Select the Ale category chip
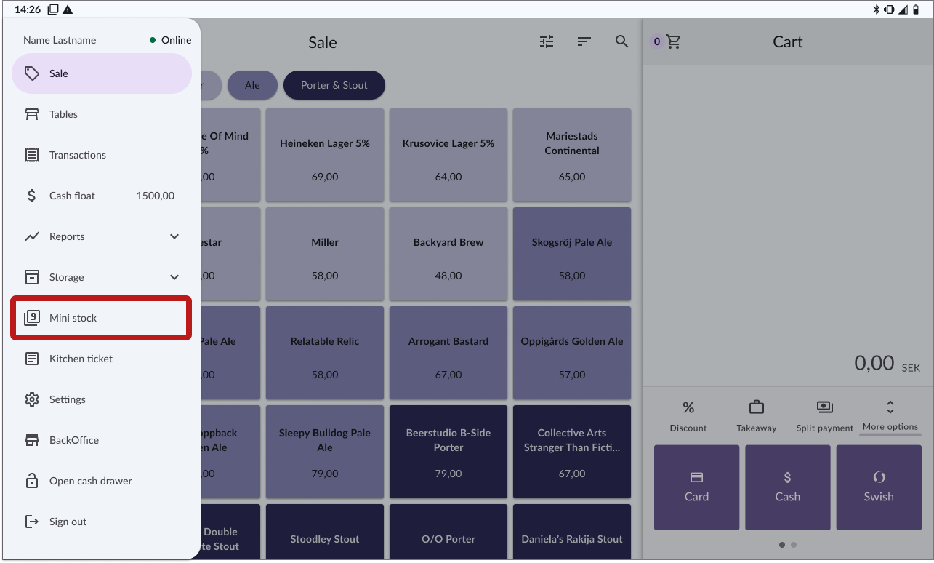The width and height of the screenshot is (934, 563). coord(252,85)
